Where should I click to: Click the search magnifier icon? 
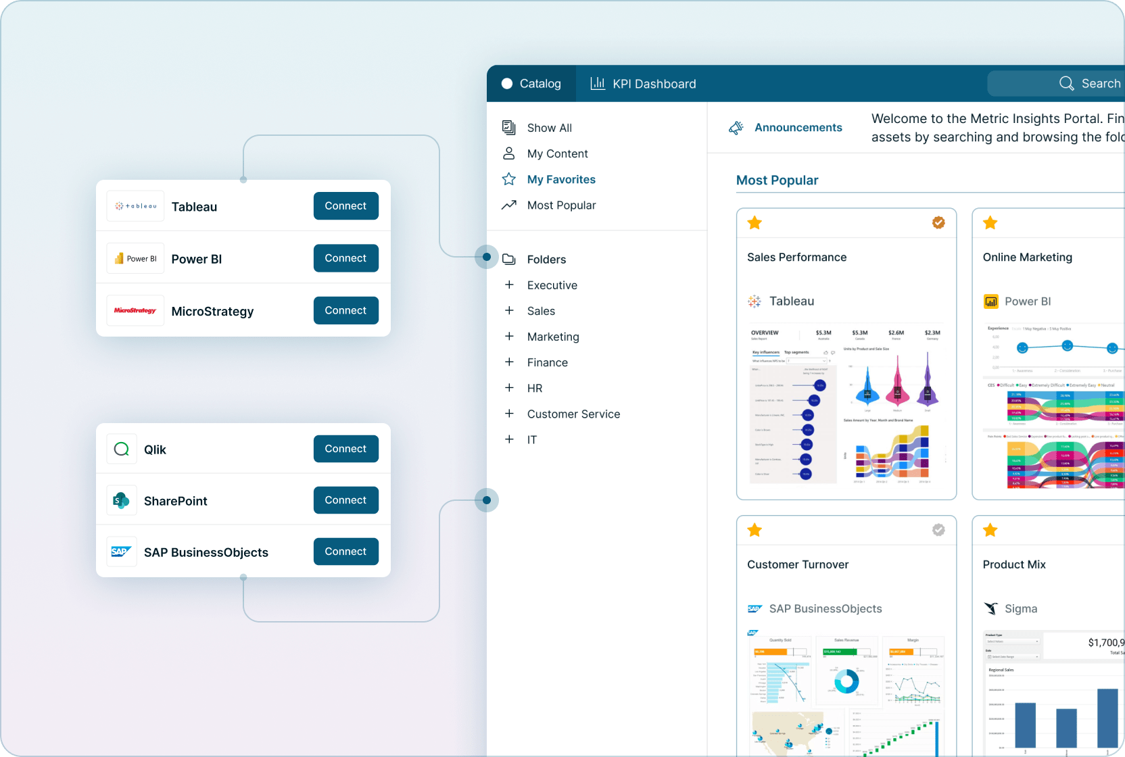coord(1067,83)
